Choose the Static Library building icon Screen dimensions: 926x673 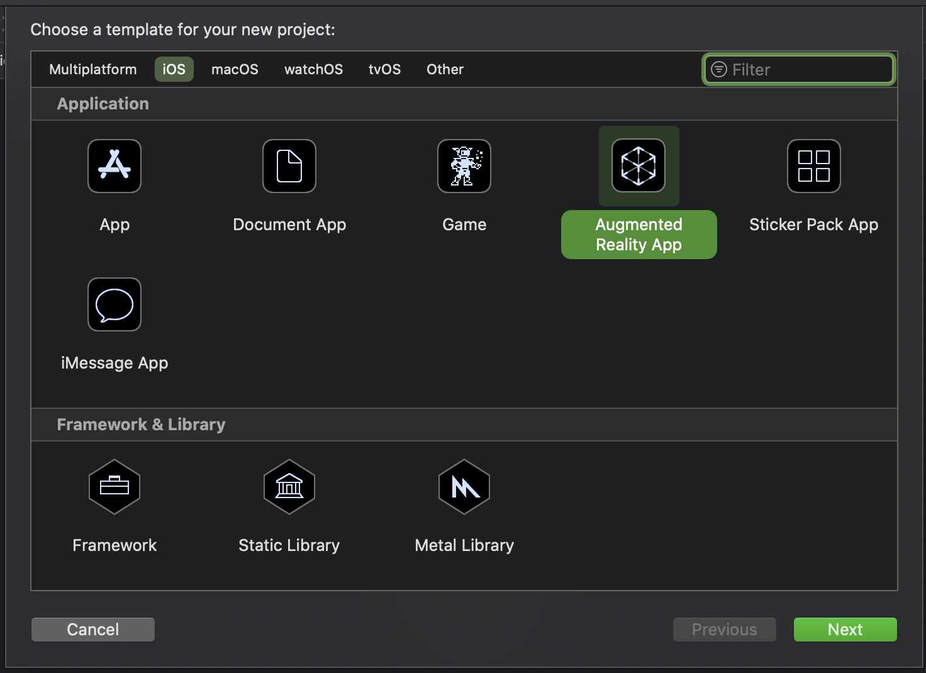point(289,487)
